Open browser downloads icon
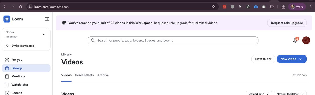Screen dimensions: 315x95 [x=283, y=7]
